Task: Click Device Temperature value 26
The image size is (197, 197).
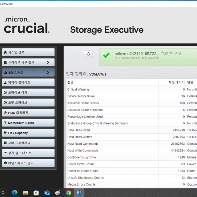Action: point(183,96)
